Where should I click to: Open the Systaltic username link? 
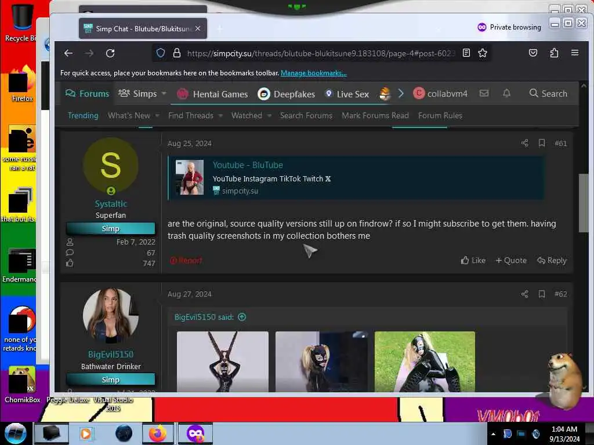pyautogui.click(x=111, y=203)
